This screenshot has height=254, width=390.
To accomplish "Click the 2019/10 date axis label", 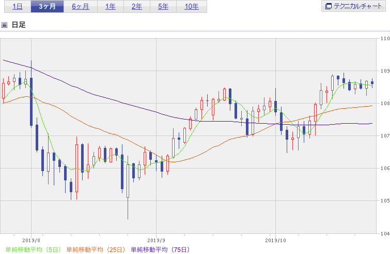I will tap(276, 241).
